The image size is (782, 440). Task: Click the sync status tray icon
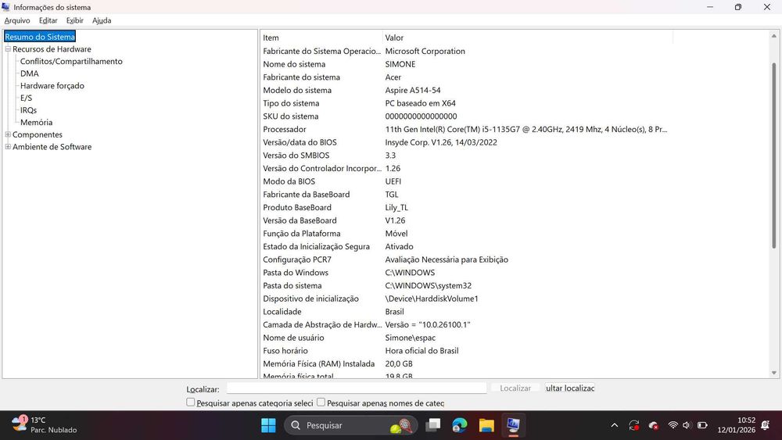point(634,425)
